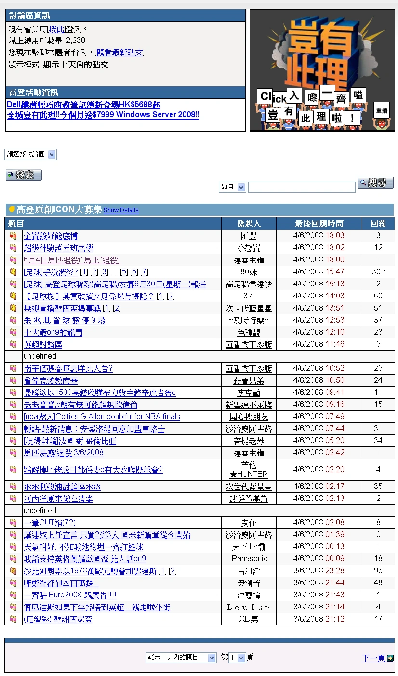The height and width of the screenshot is (676, 398).
Task: Click the search text input field
Action: pyautogui.click(x=302, y=187)
